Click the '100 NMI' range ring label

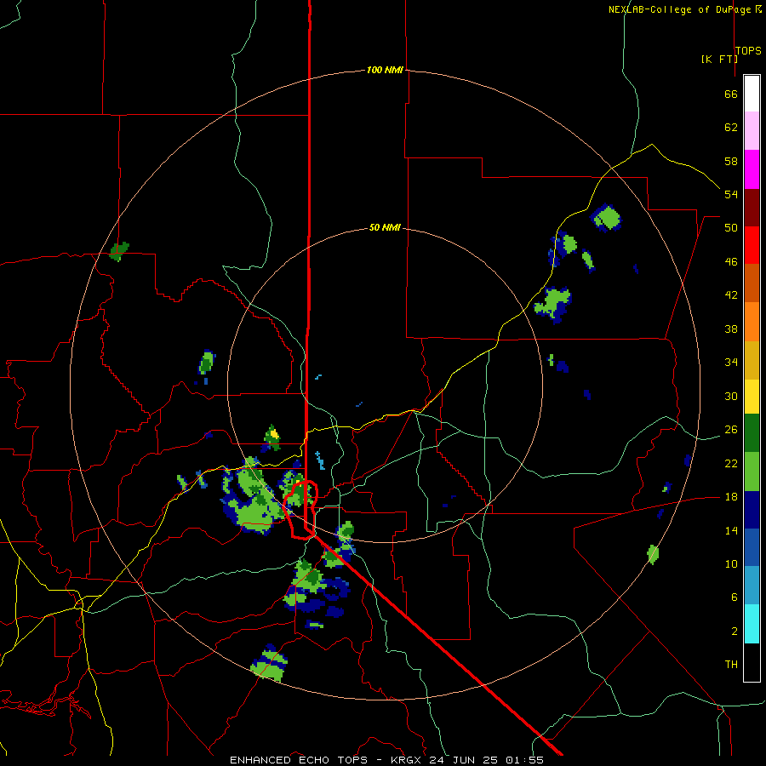[x=385, y=70]
